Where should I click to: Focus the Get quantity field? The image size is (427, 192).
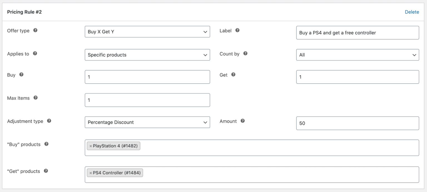point(358,77)
